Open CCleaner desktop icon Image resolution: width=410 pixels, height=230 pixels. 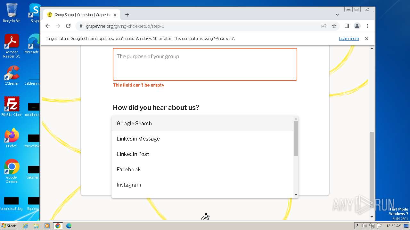[x=12, y=75]
